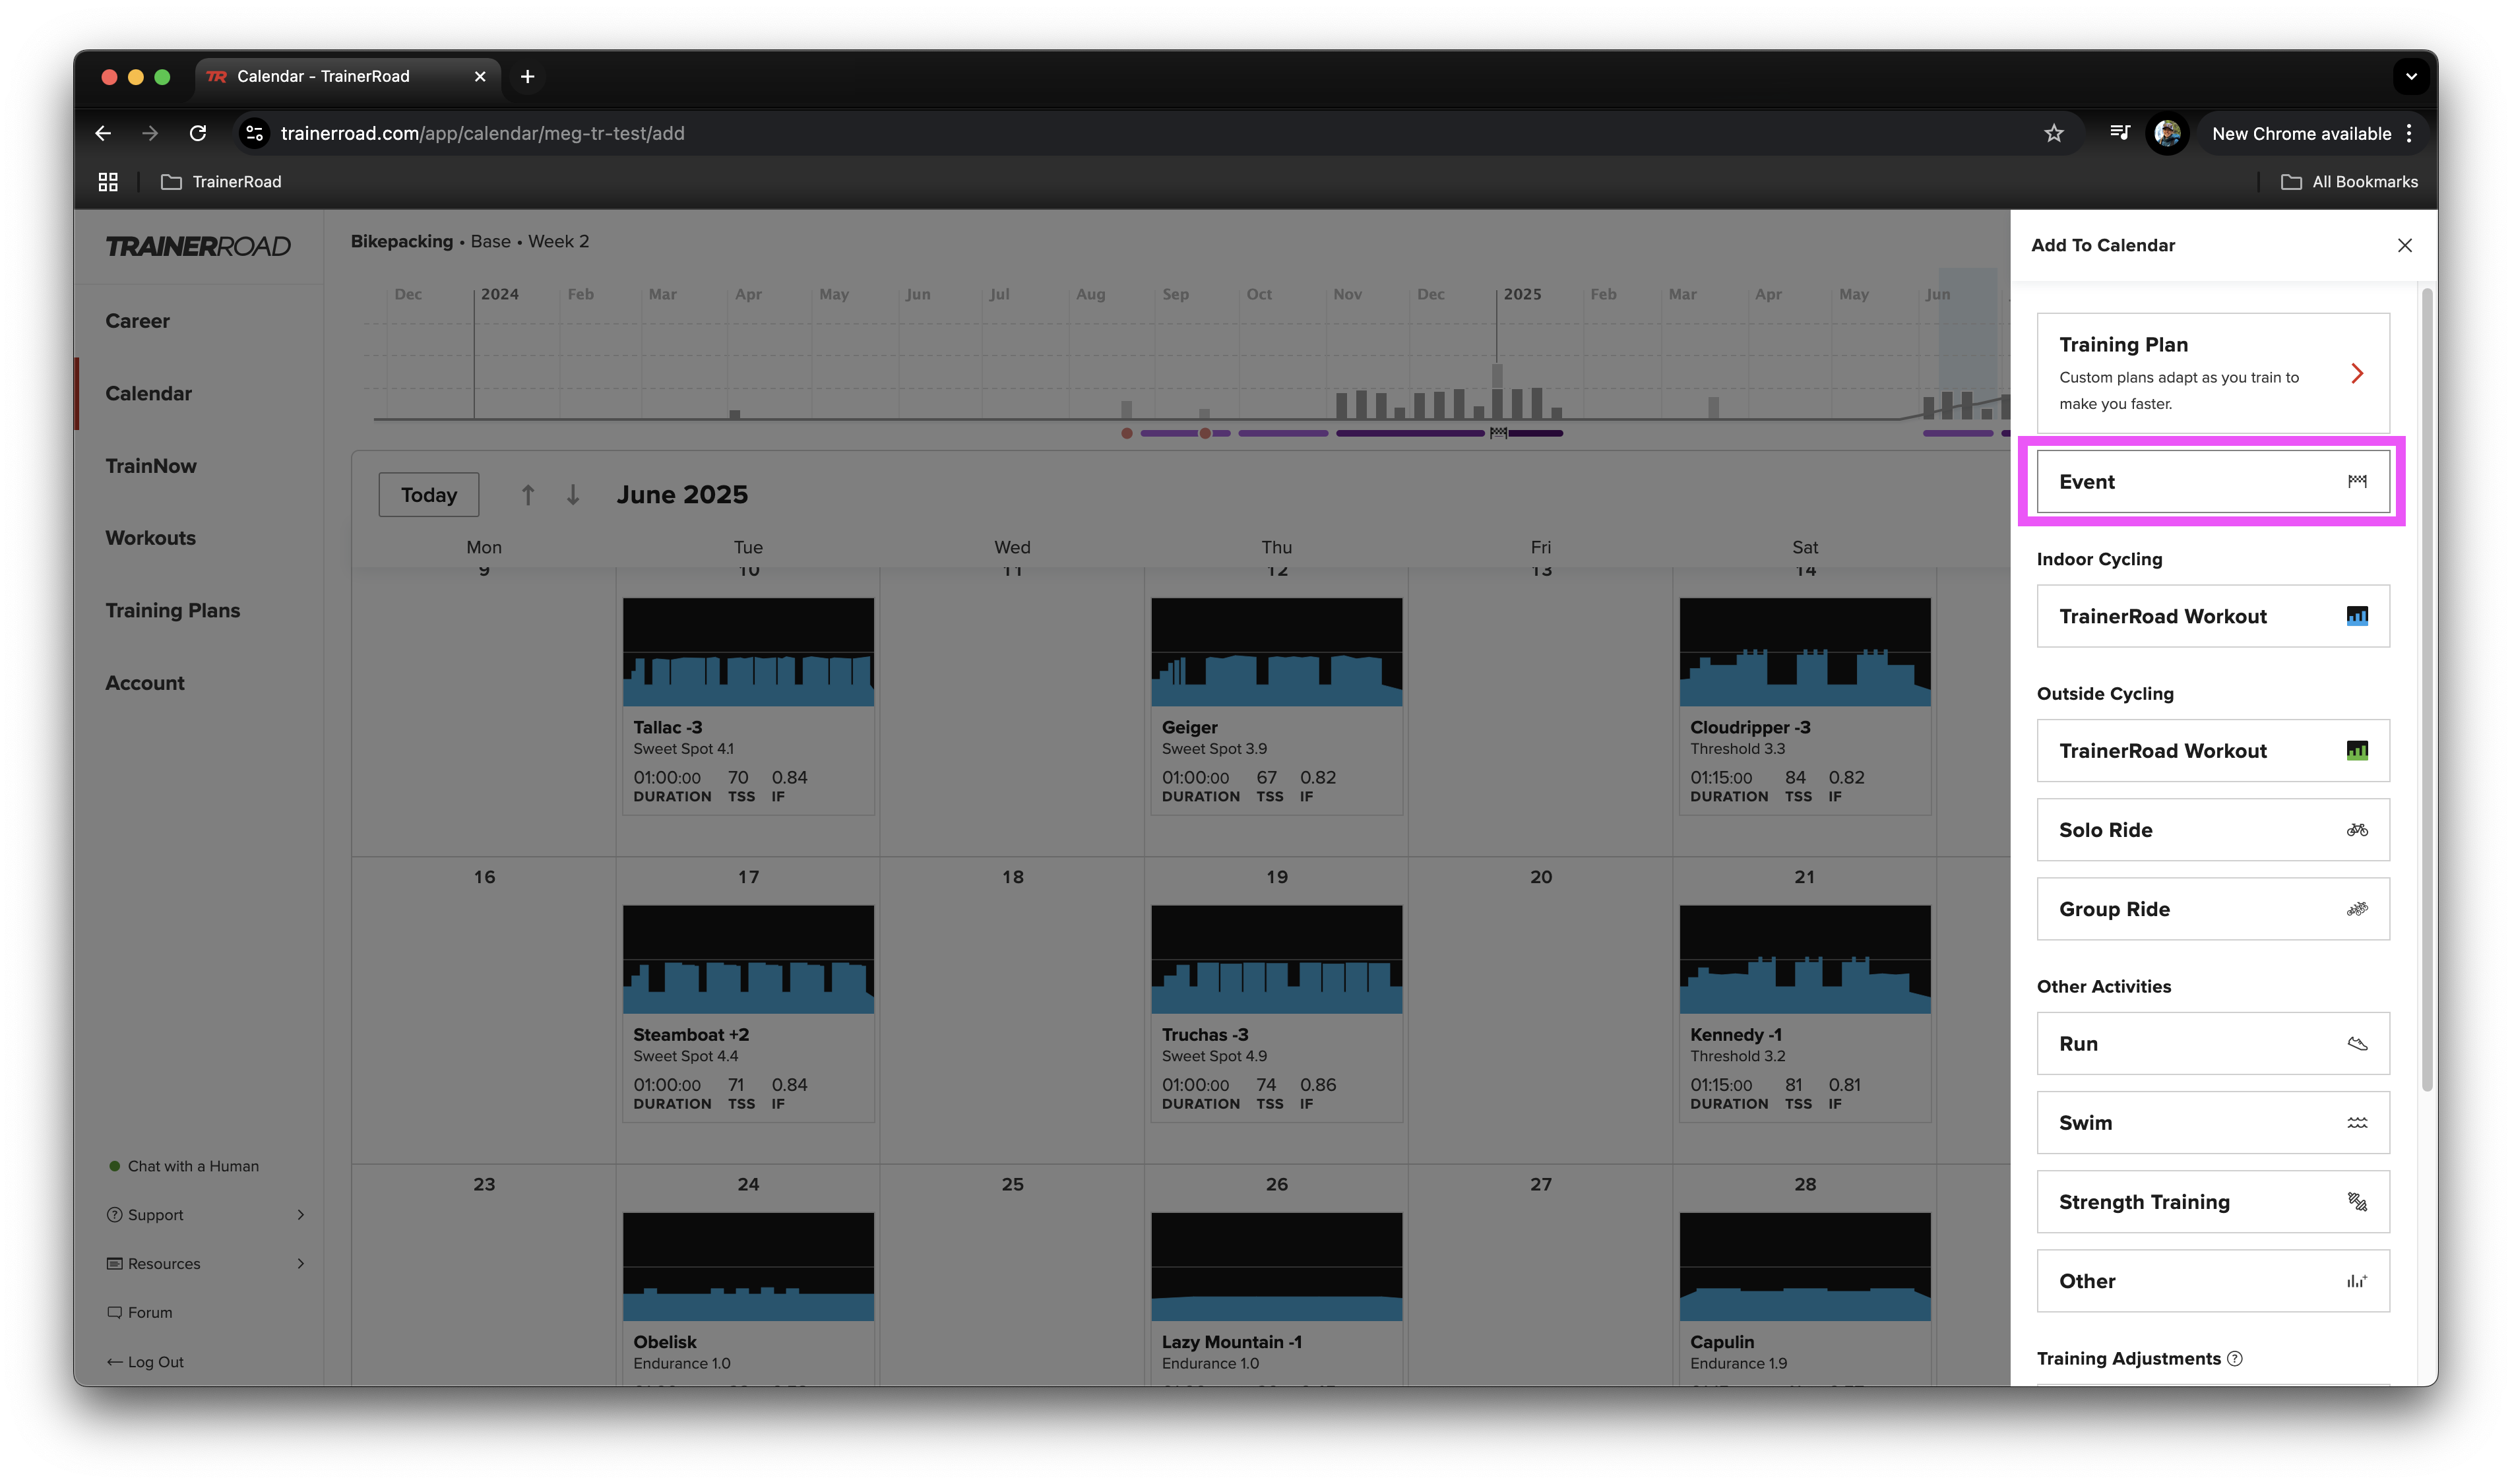Open the Chrome apps grid icon
Viewport: 2512px width, 1484px height.
tap(108, 182)
